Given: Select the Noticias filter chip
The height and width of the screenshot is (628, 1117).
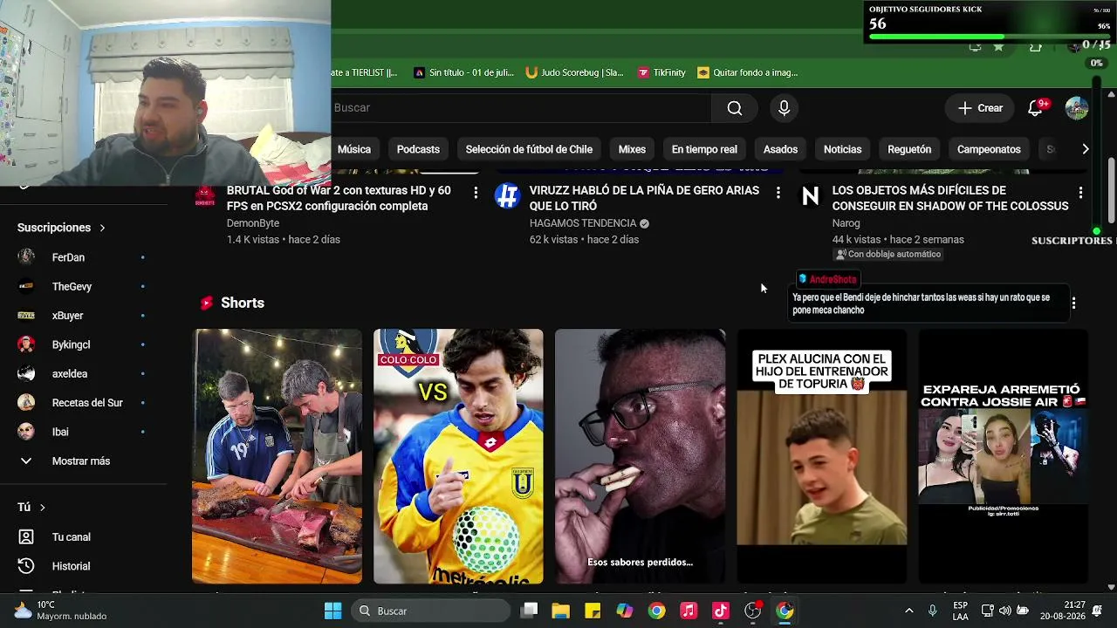Looking at the screenshot, I should coord(842,149).
